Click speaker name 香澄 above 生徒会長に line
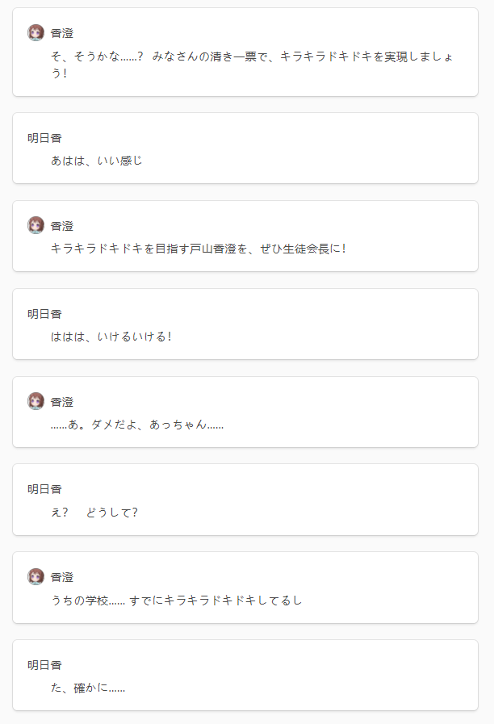Image resolution: width=494 pixels, height=724 pixels. pos(62,226)
